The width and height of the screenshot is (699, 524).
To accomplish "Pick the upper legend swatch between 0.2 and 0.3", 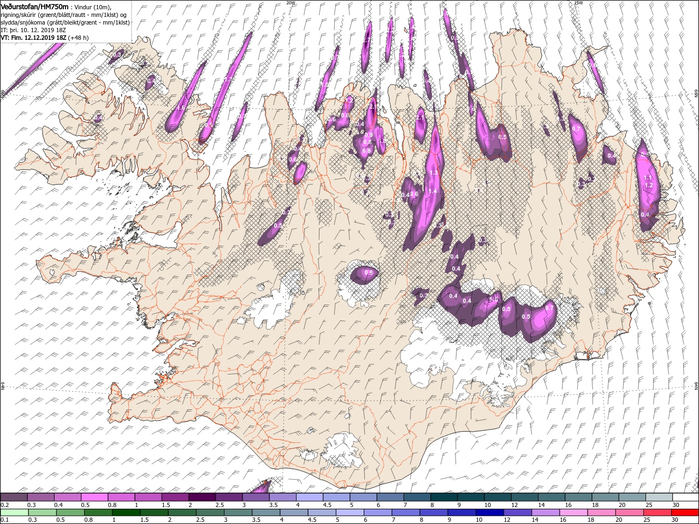I will [x=14, y=497].
